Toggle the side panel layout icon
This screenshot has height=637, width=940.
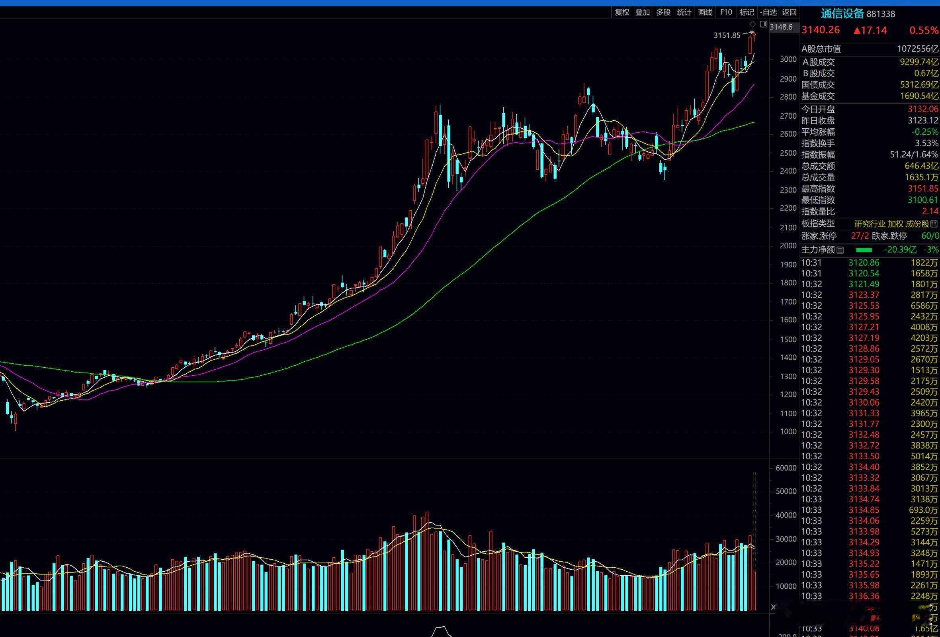764,24
